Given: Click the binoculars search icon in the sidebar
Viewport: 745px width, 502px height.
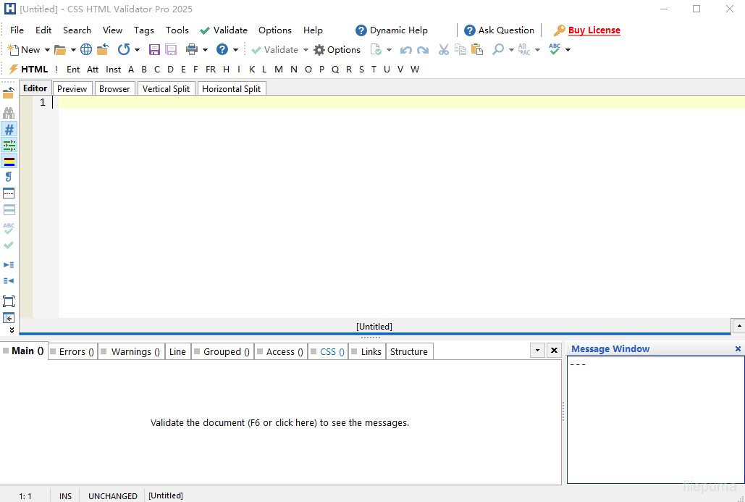Looking at the screenshot, I should tap(9, 113).
